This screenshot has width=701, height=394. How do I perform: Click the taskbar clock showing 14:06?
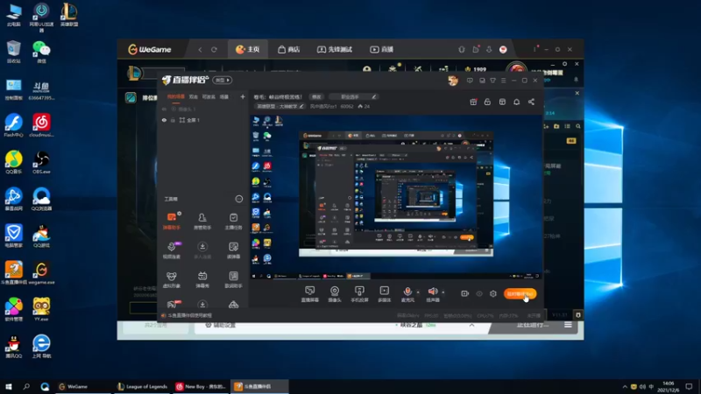click(x=669, y=386)
